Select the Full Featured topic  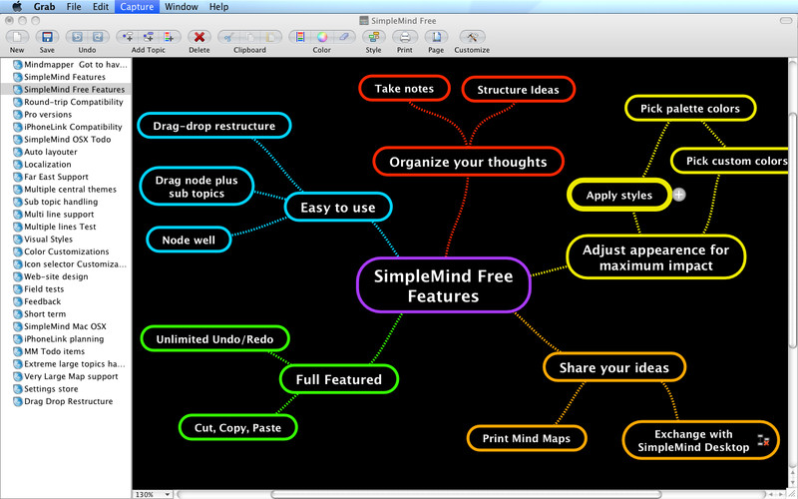[339, 379]
